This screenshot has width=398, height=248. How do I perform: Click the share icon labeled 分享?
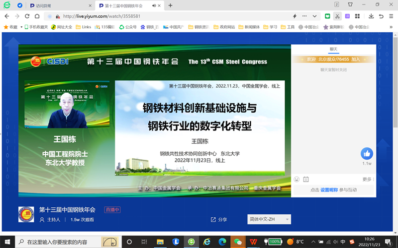[218, 219]
